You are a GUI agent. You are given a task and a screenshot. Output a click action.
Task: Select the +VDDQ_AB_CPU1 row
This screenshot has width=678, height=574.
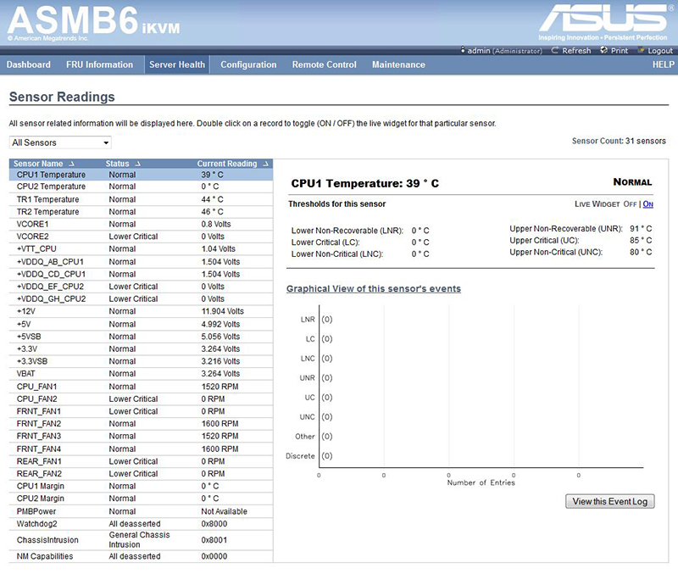click(141, 261)
